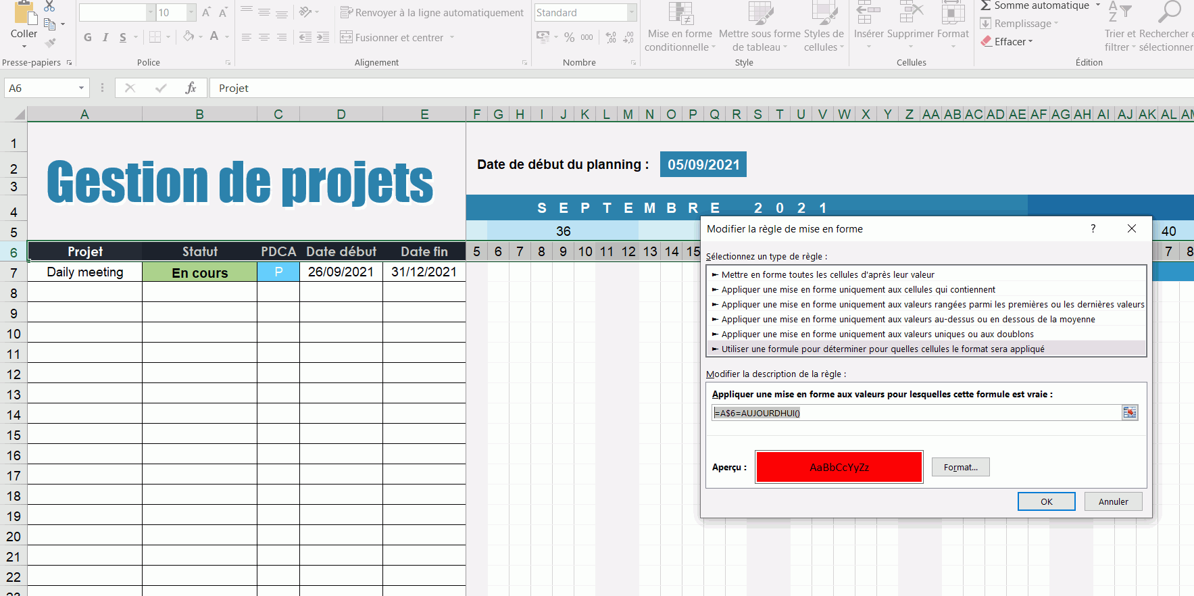Cut selection with the scissors icon
The width and height of the screenshot is (1194, 596).
pyautogui.click(x=49, y=6)
